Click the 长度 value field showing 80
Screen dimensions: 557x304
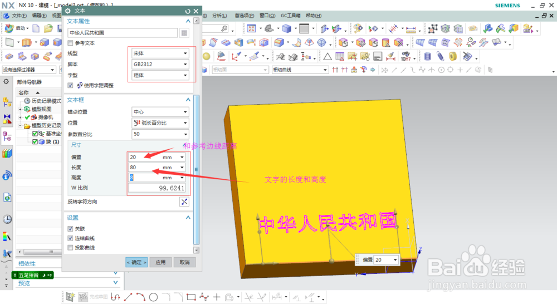(157, 167)
